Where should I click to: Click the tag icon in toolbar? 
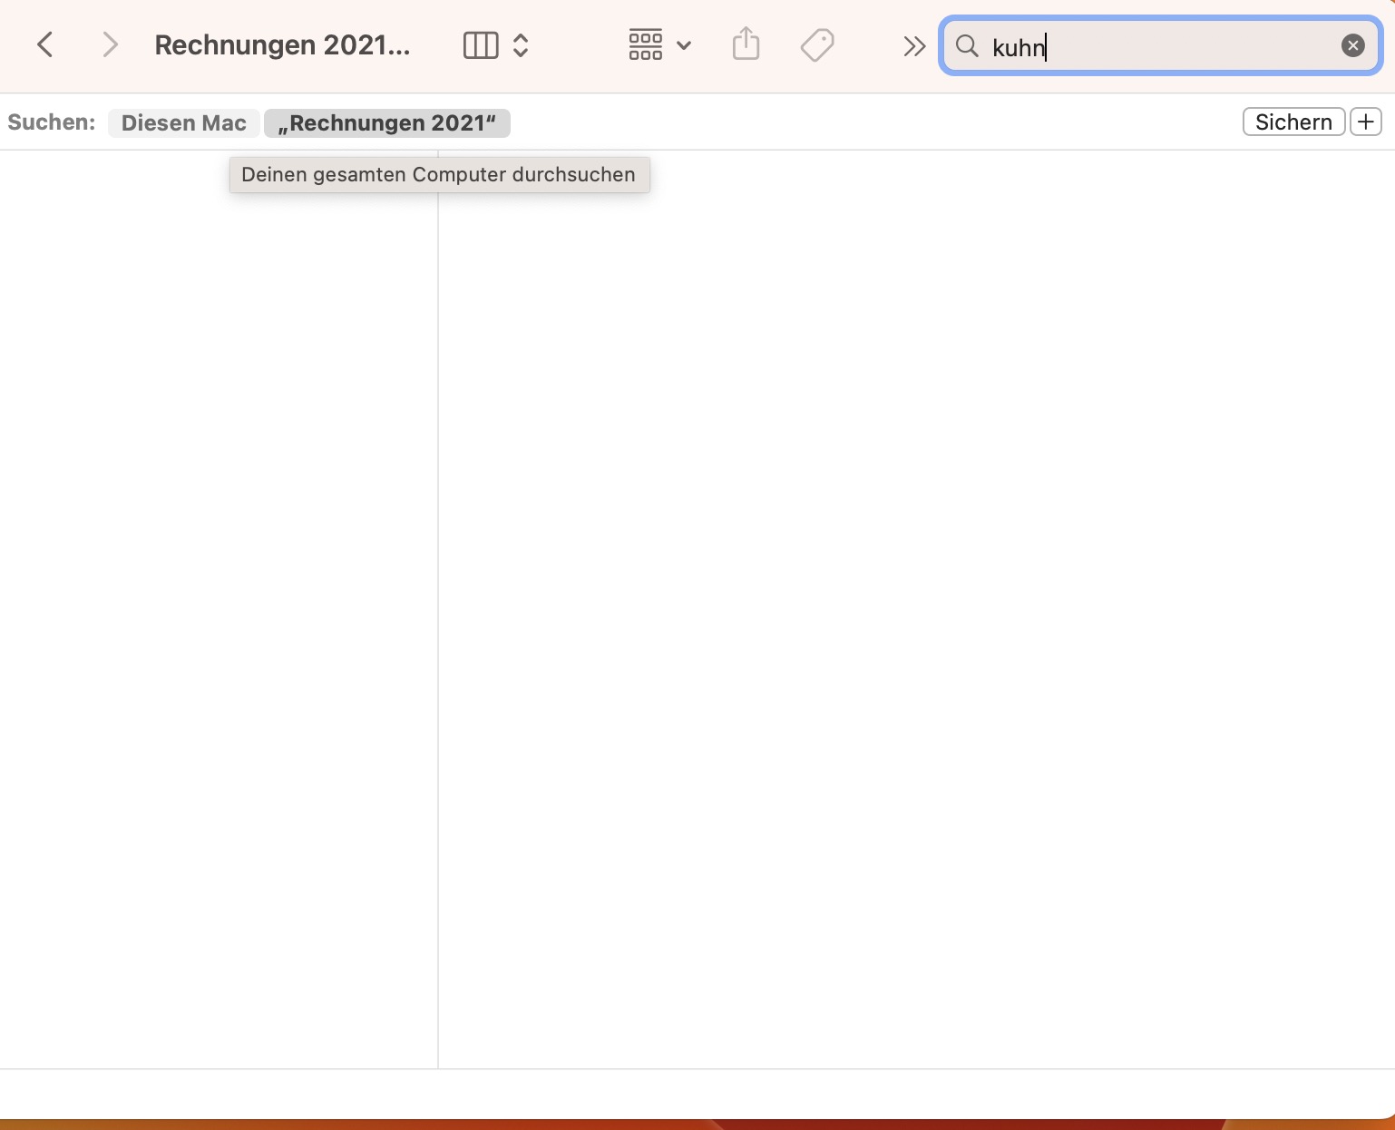point(817,44)
